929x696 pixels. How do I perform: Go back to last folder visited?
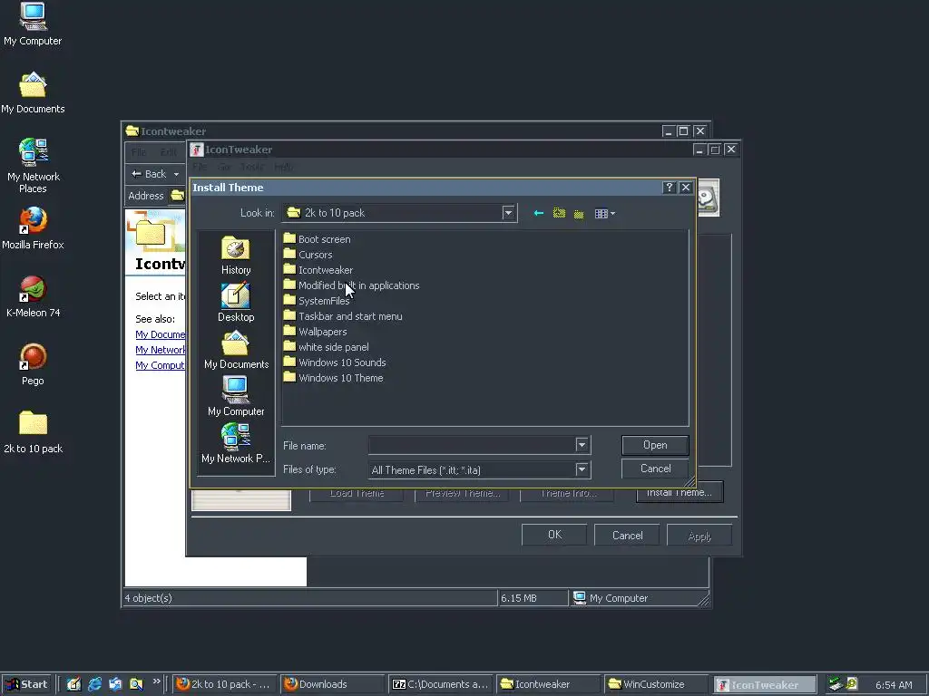(539, 213)
